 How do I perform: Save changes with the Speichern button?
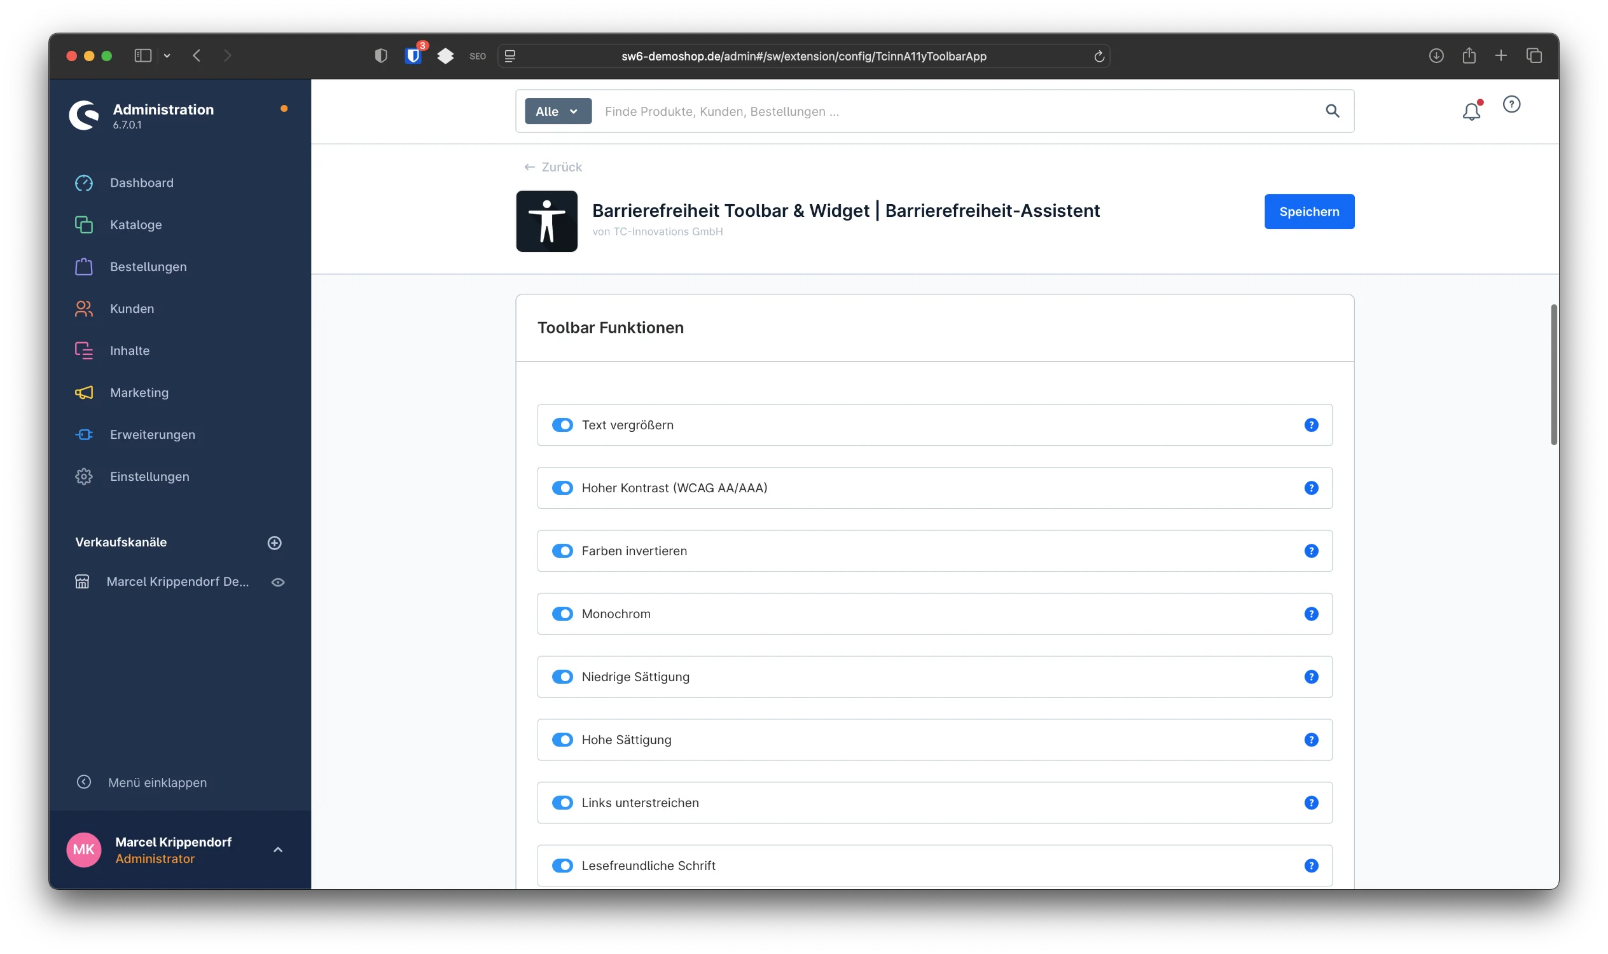coord(1308,211)
